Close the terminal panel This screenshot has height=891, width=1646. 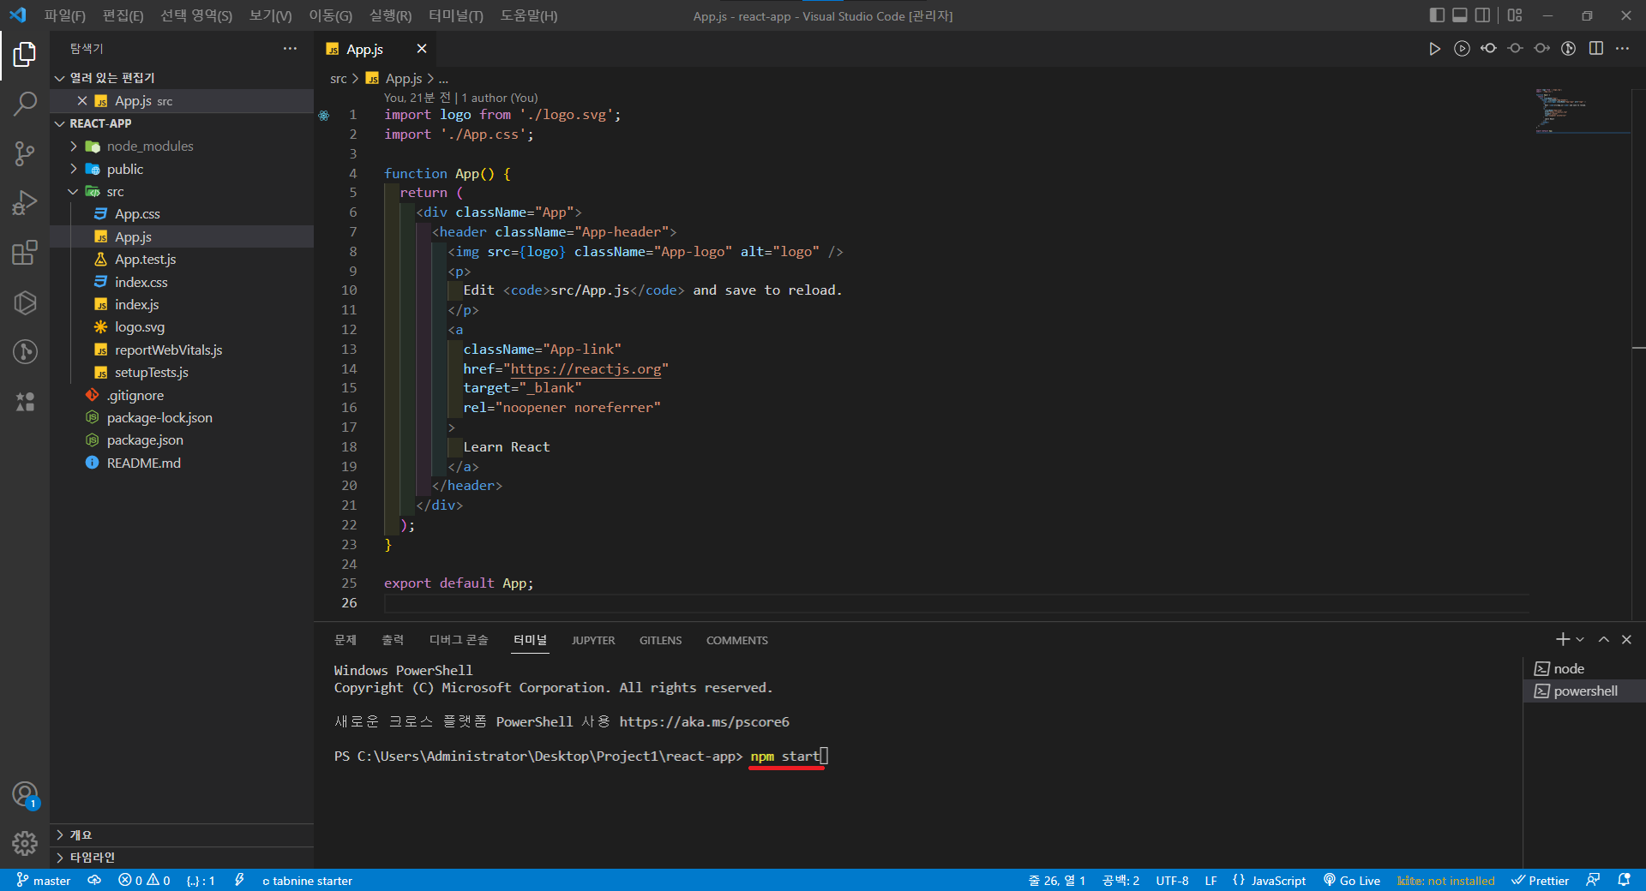(x=1626, y=640)
